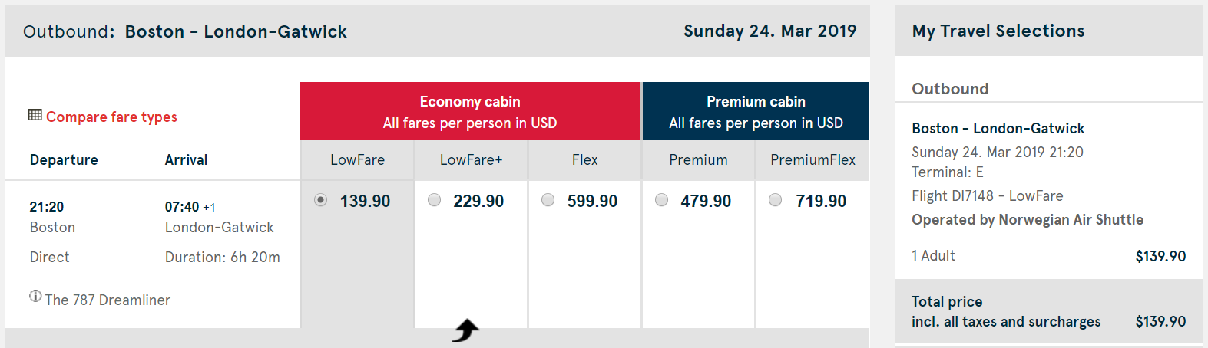This screenshot has width=1208, height=348.
Task: Select the 139.90 LowFare radio button
Action: pyautogui.click(x=321, y=201)
